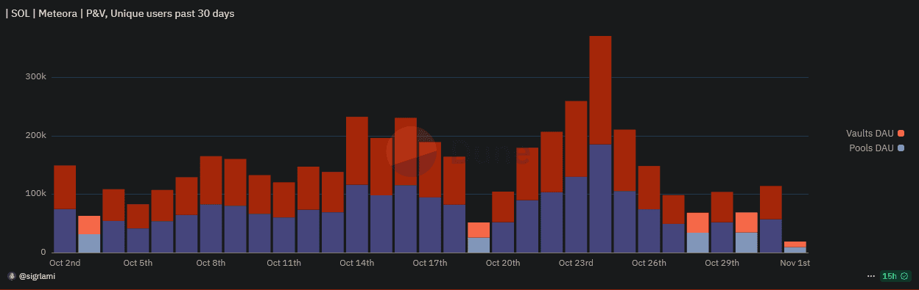Select the Oct 14th Vaults DAU bar segment
This screenshot has height=290, width=919.
357,151
